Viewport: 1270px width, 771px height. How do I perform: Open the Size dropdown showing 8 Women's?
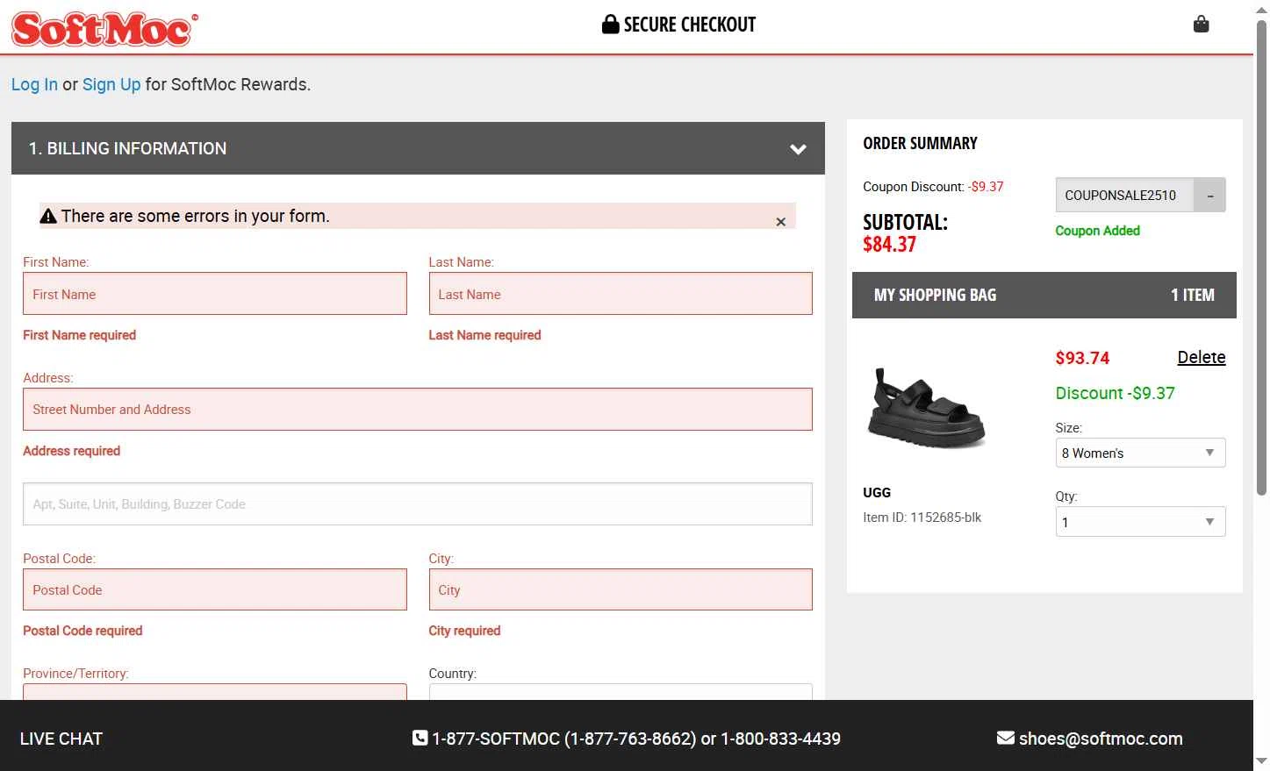tap(1140, 453)
